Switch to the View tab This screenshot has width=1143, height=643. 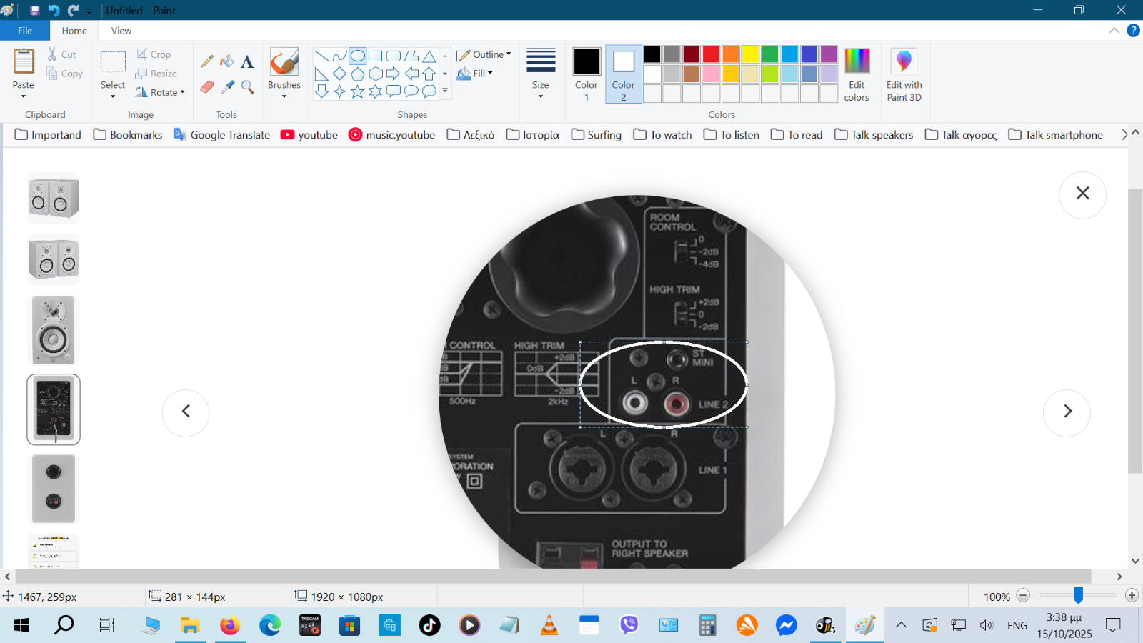coord(121,31)
